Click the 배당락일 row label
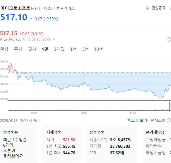The height and width of the screenshot is (163, 171). pyautogui.click(x=154, y=146)
